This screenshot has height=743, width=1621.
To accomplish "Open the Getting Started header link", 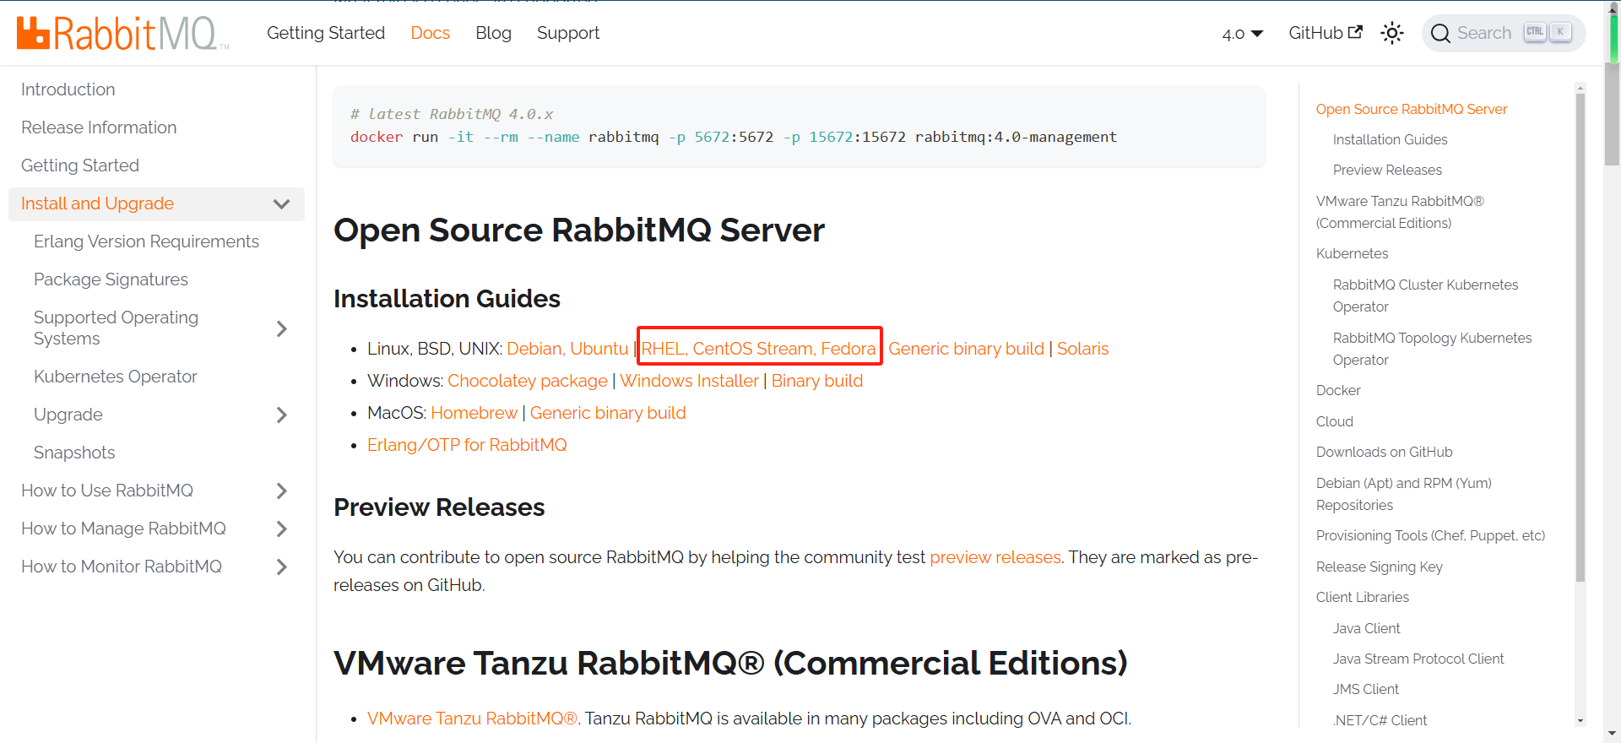I will [326, 33].
